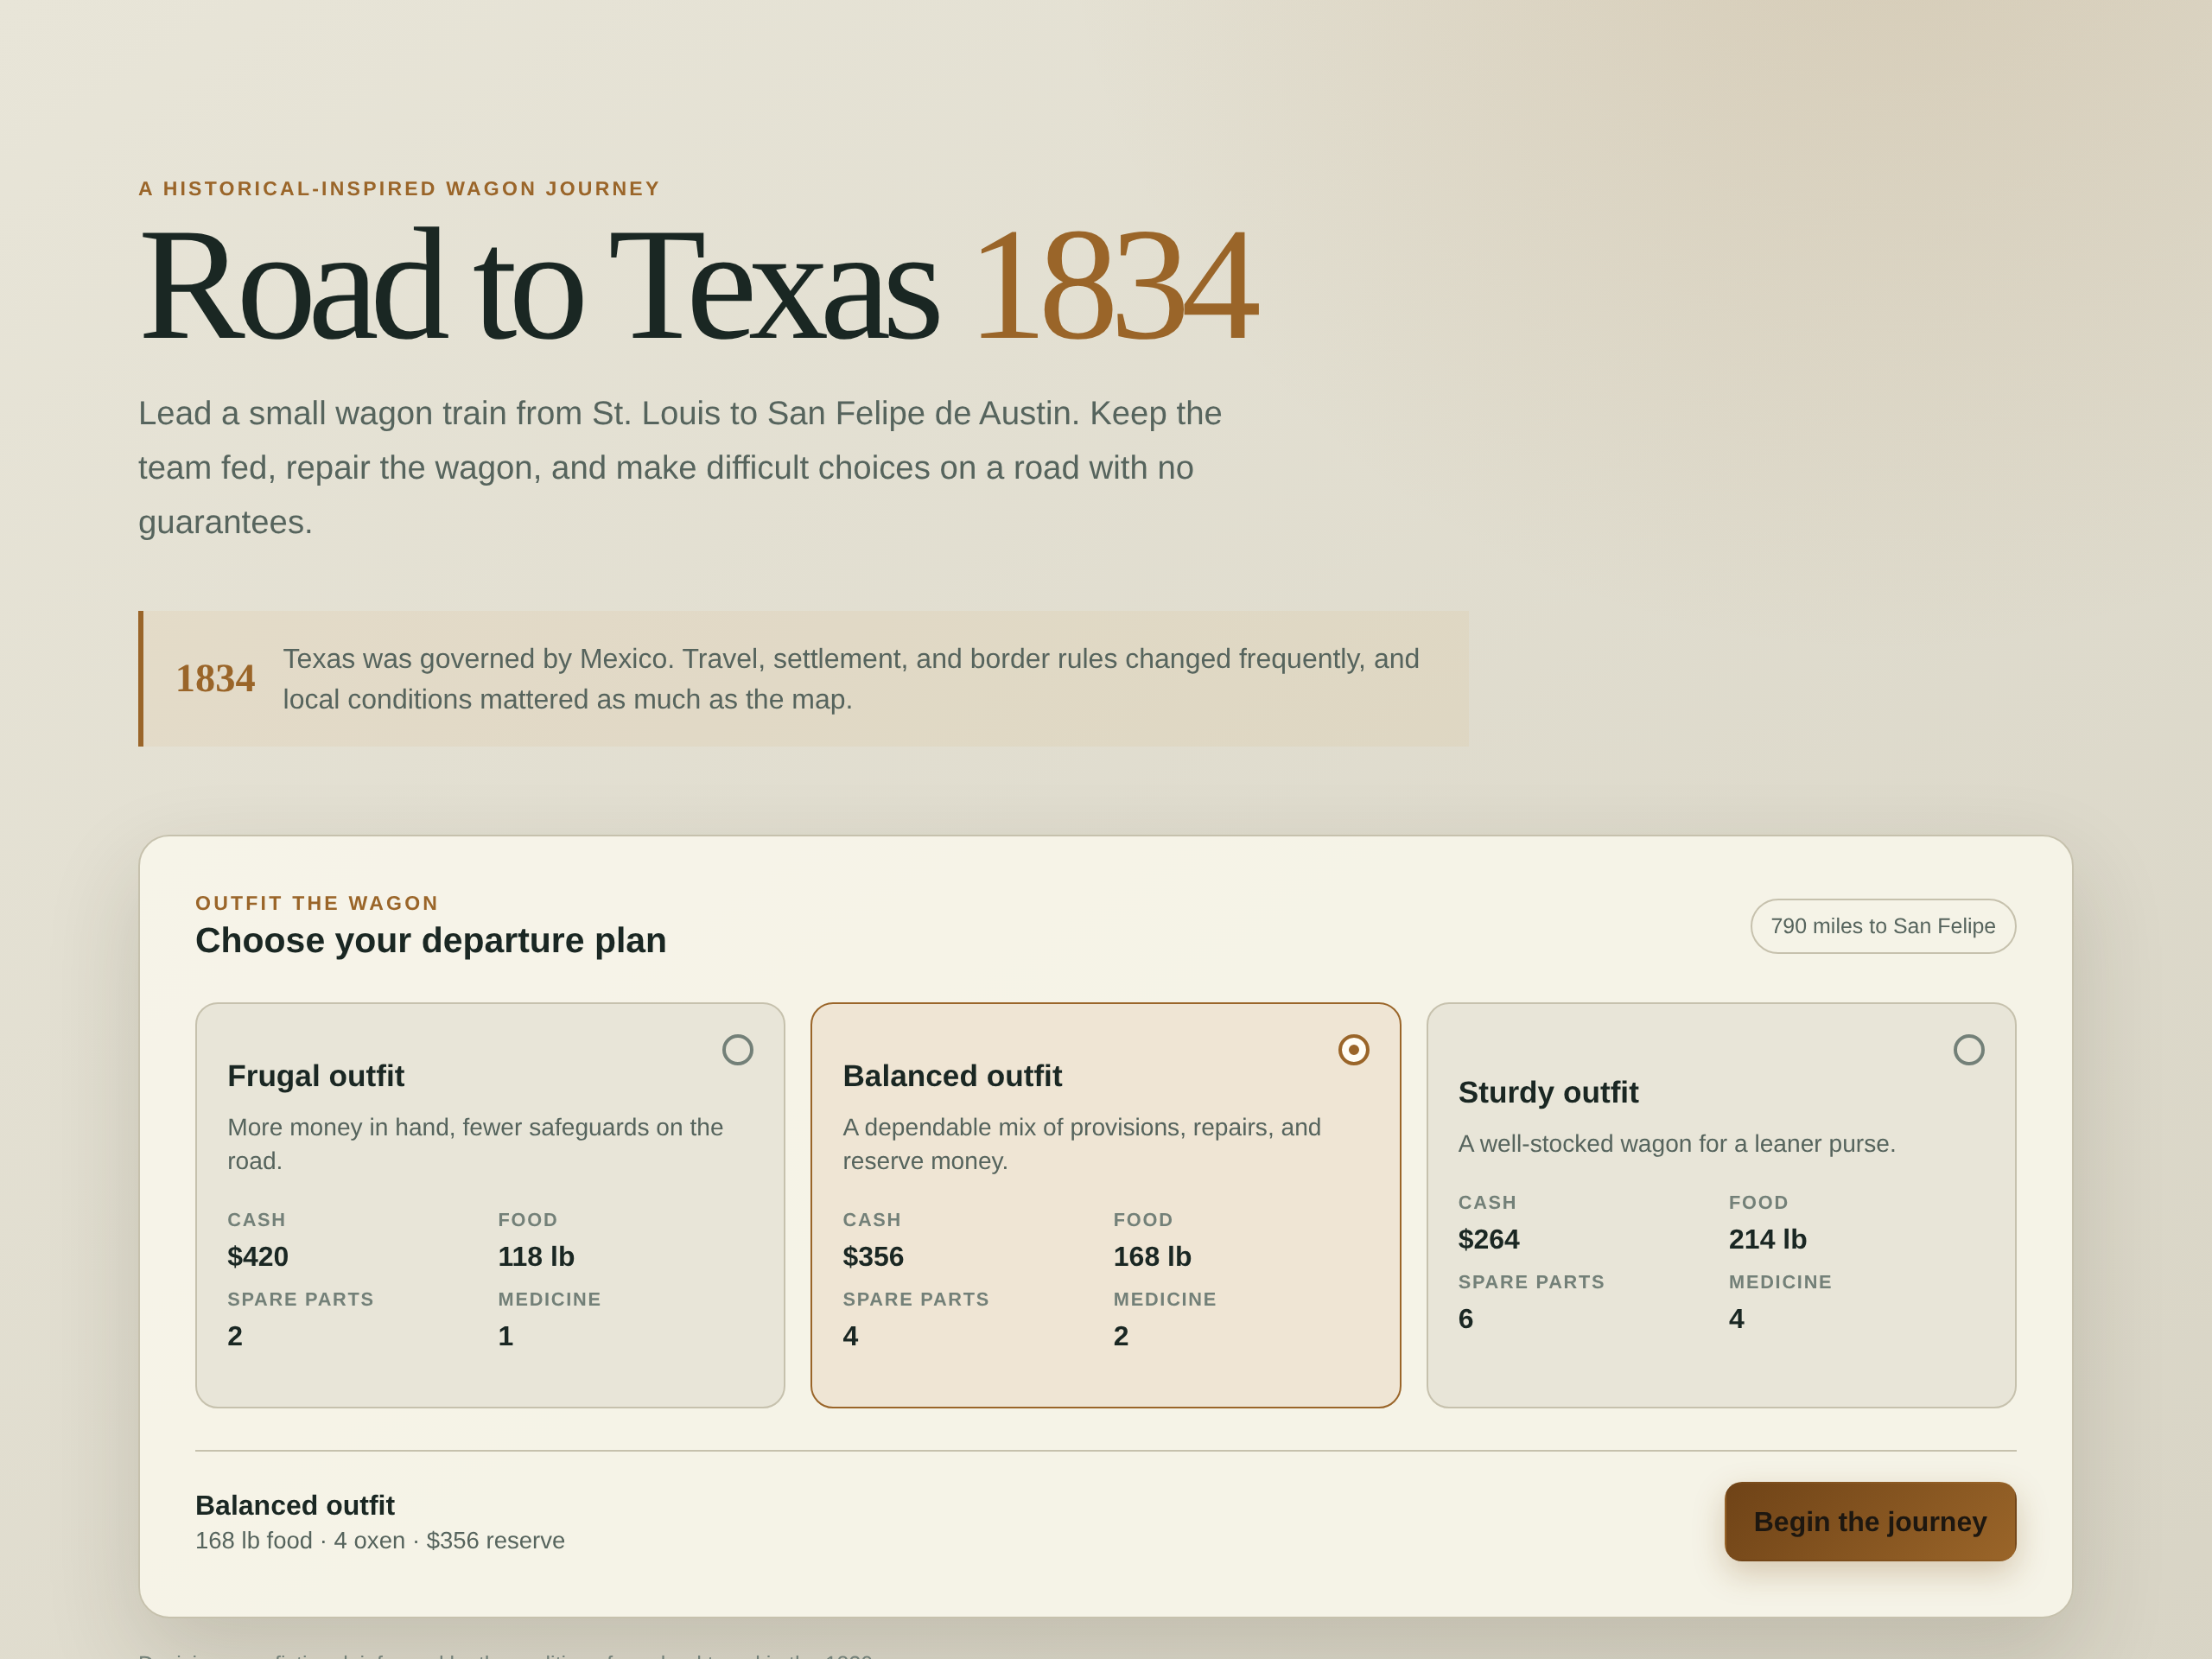Click the $420 cash value
Screen dimensions: 2212x1659
pos(258,1256)
